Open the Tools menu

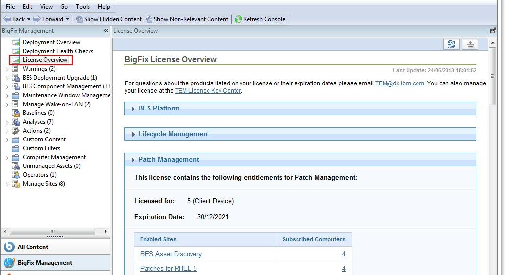83,7
